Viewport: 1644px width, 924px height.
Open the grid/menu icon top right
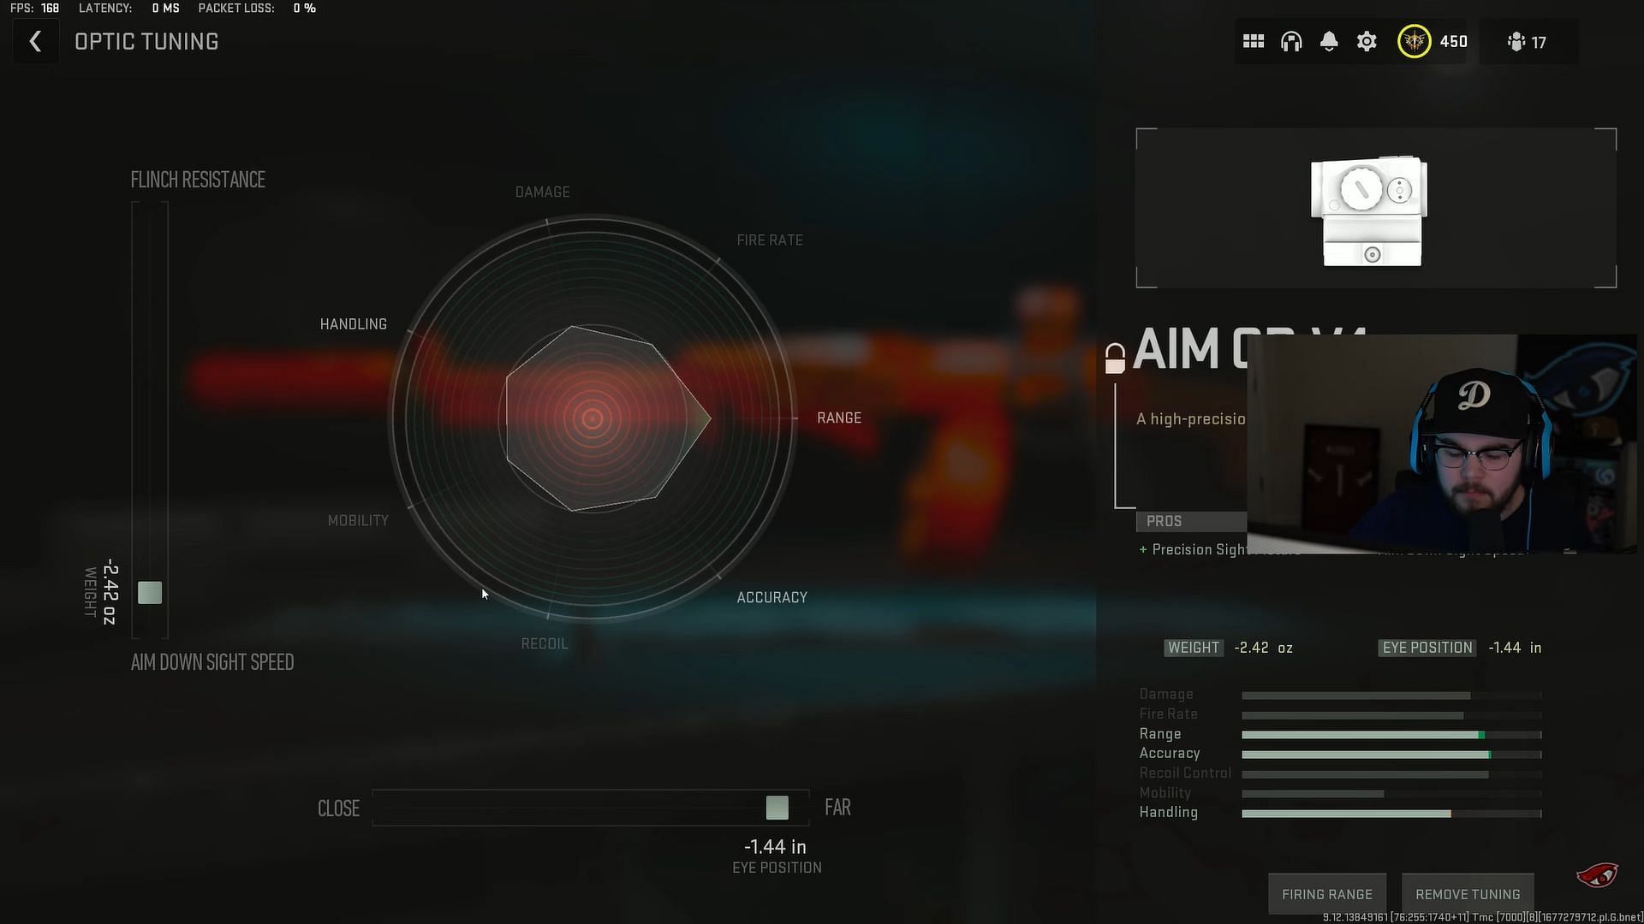1254,42
